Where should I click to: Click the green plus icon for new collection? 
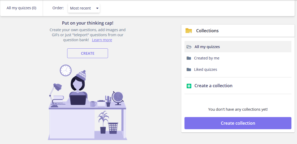189,86
